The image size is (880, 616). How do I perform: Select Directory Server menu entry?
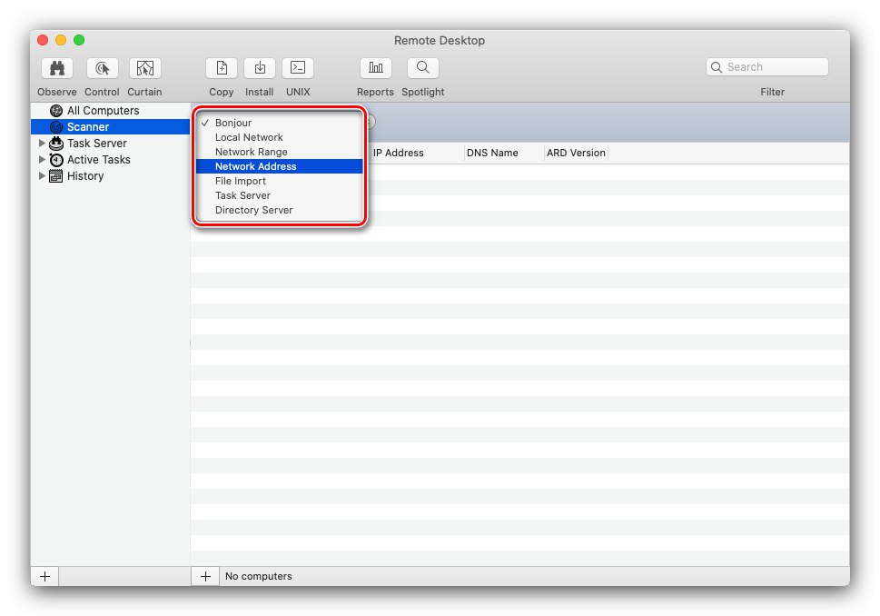[x=280, y=210]
